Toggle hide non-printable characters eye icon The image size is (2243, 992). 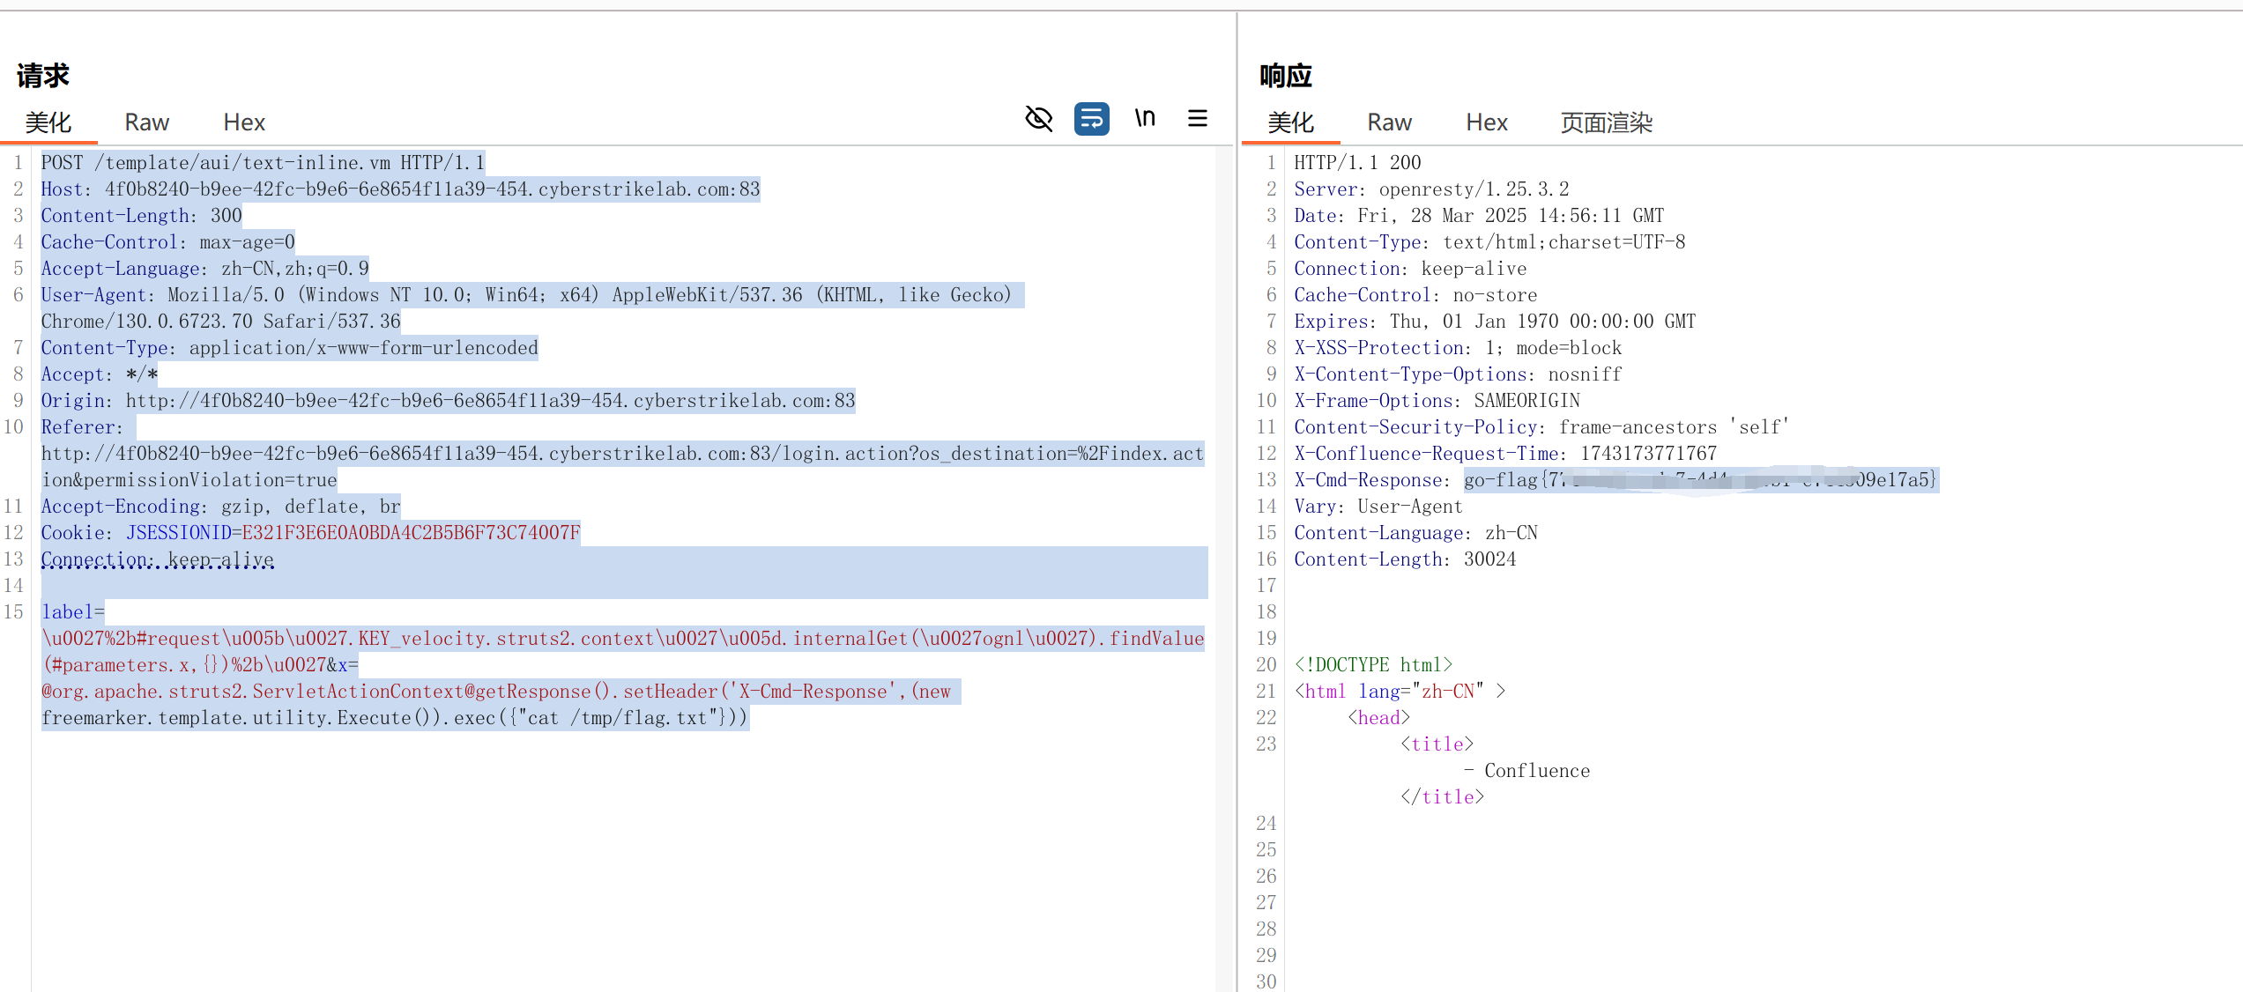point(1038,118)
